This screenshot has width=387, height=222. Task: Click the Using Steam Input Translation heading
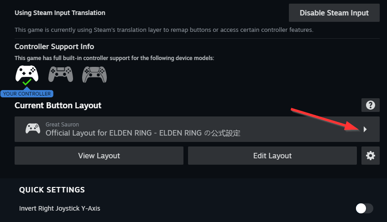tap(60, 13)
